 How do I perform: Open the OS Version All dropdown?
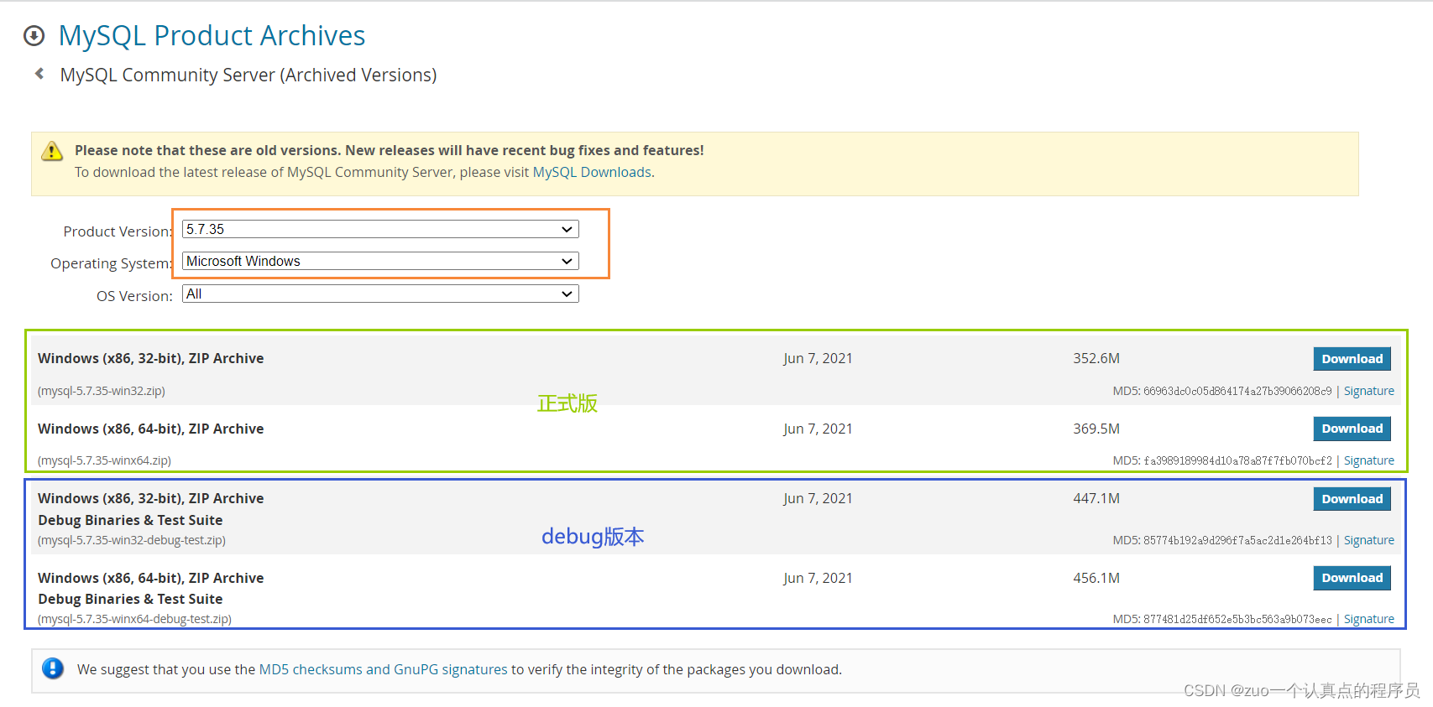380,294
